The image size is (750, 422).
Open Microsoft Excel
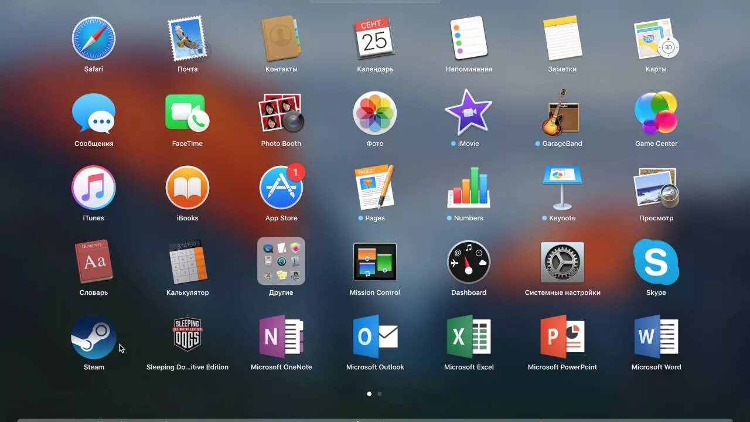469,336
